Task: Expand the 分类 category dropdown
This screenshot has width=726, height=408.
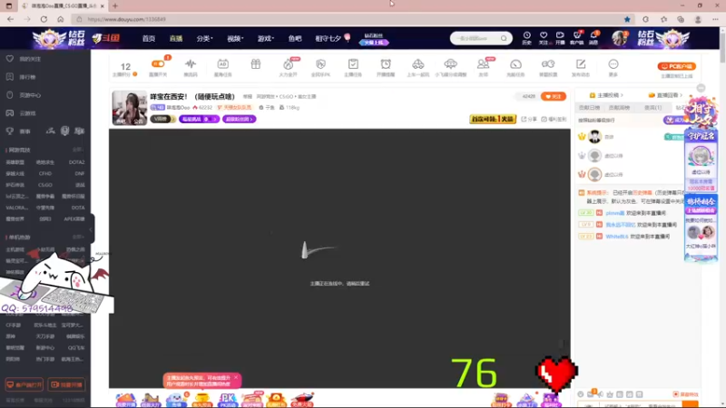Action: pos(204,38)
